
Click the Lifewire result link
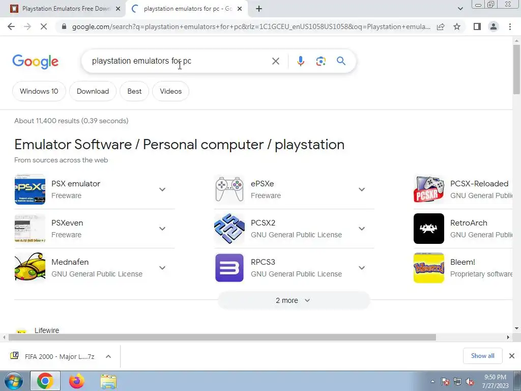tap(47, 330)
